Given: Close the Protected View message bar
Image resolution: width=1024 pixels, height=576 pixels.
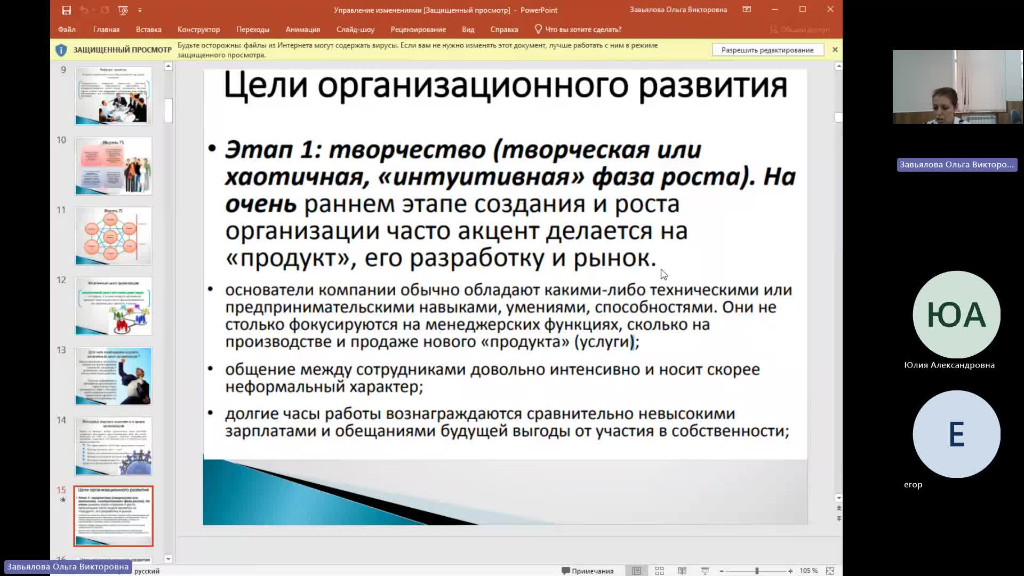Looking at the screenshot, I should coord(835,50).
